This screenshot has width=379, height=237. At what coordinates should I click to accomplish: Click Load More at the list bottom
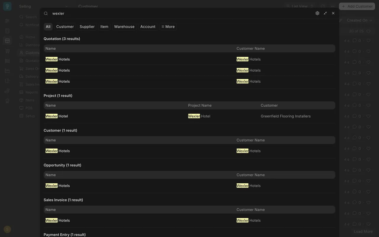[363, 232]
